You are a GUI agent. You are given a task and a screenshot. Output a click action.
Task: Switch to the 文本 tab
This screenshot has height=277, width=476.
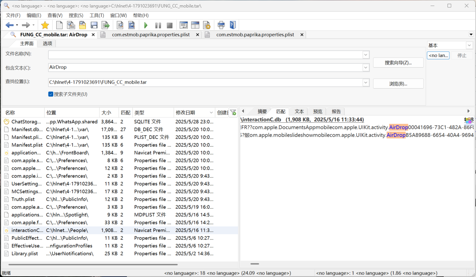coord(299,111)
